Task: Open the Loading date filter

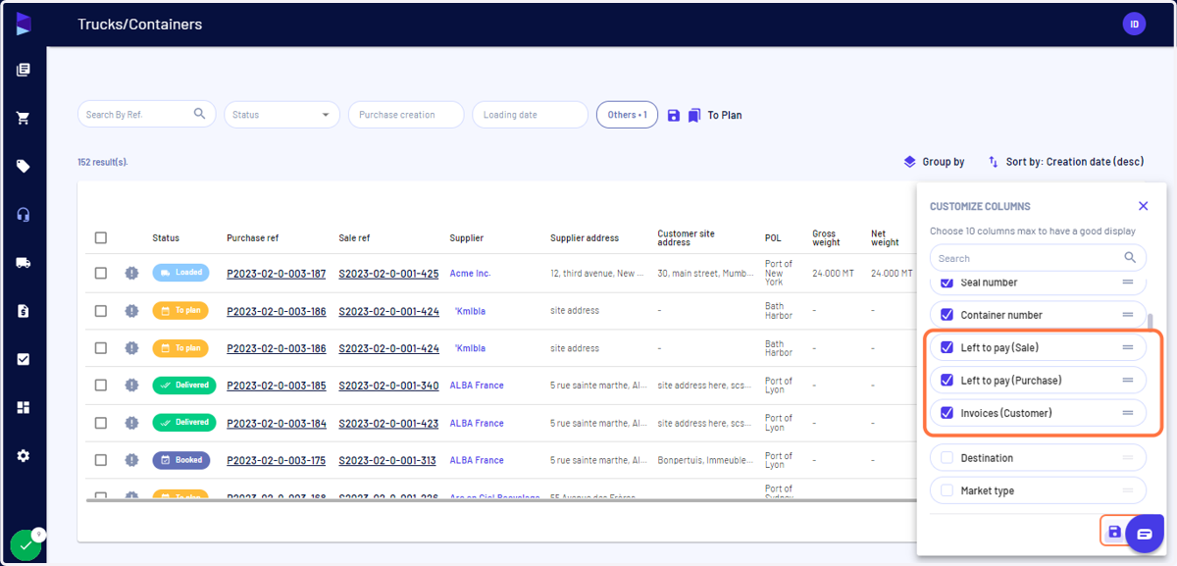Action: click(530, 115)
